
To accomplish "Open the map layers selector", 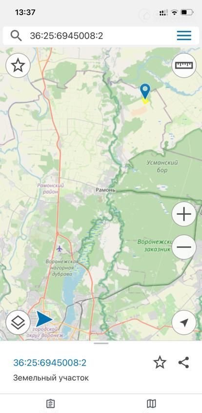I will click(x=18, y=322).
